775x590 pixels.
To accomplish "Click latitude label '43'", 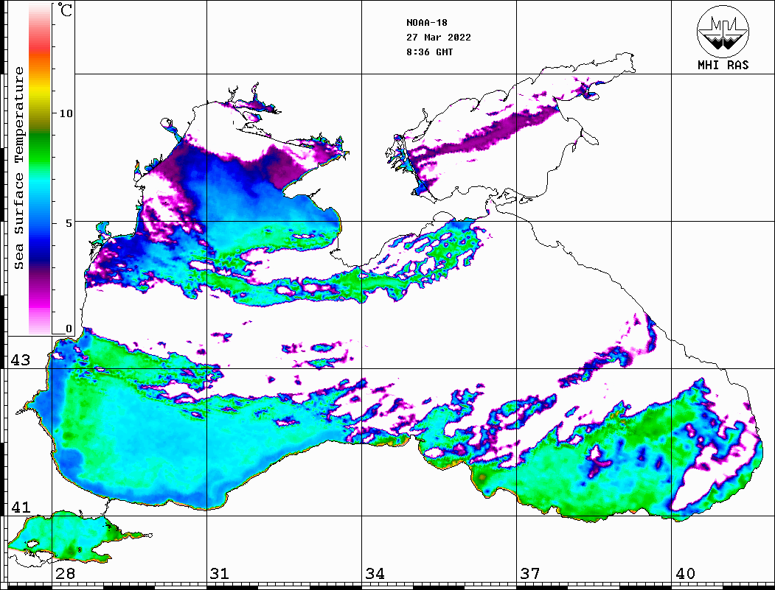I will click(20, 360).
